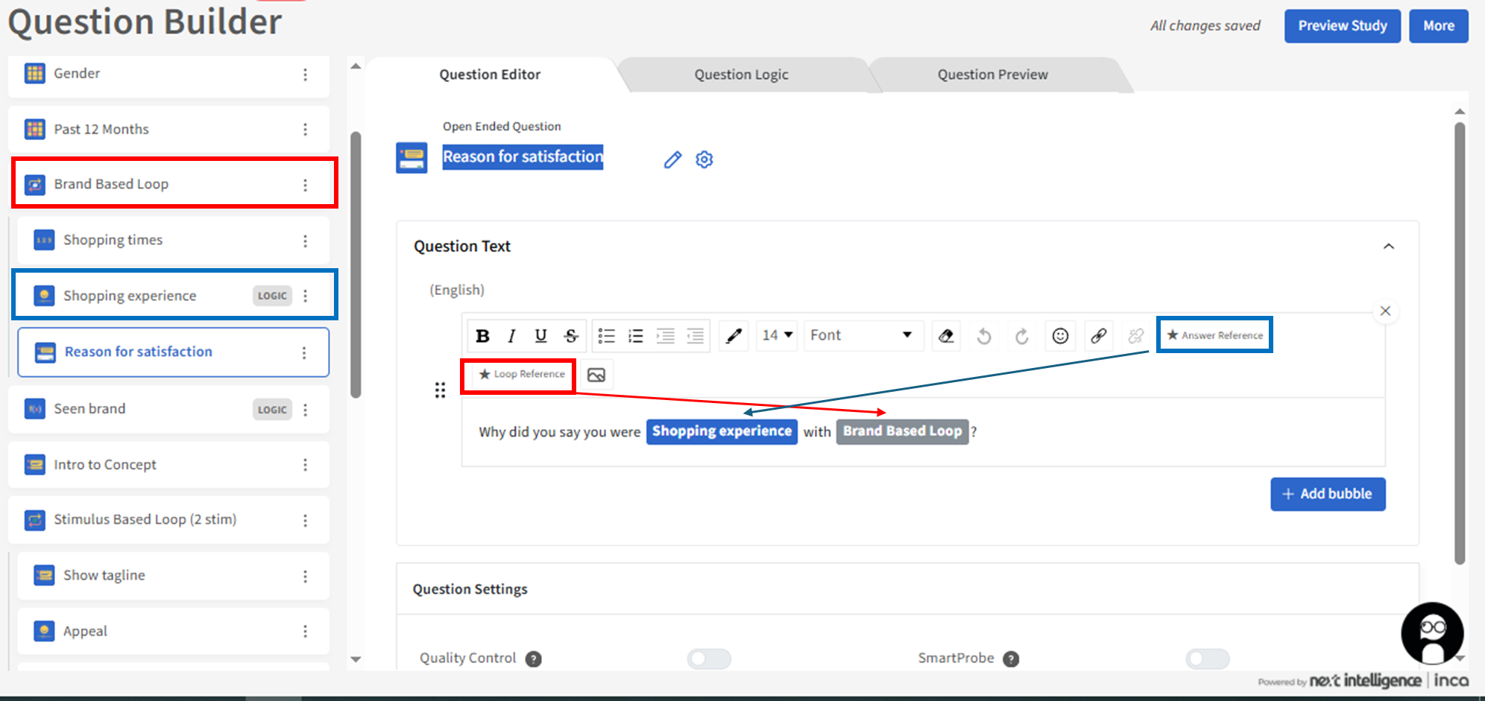Image resolution: width=1485 pixels, height=701 pixels.
Task: Collapse the Question Text section
Action: point(1388,247)
